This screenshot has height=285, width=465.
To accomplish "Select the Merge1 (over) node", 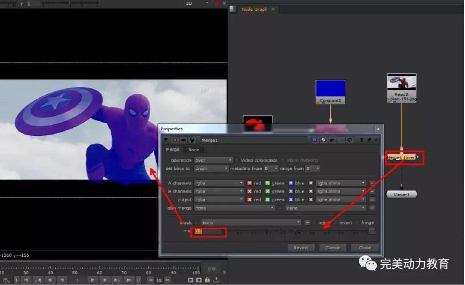I will pos(401,157).
